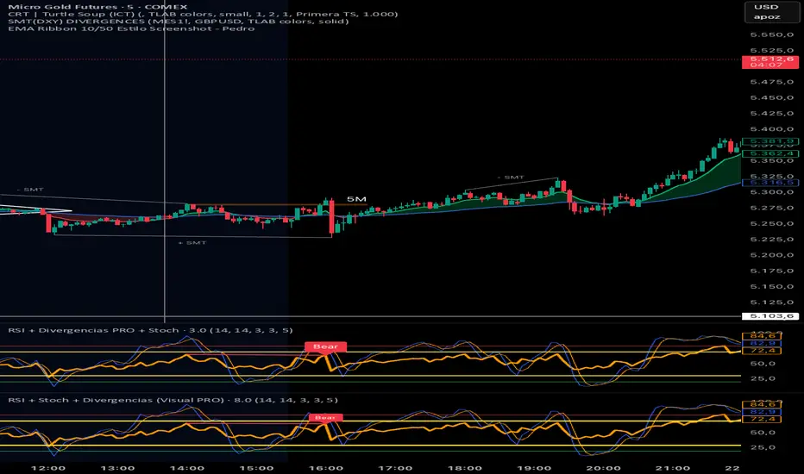Click the 18:00 time axis label
The width and height of the screenshot is (804, 474).
pyautogui.click(x=465, y=468)
